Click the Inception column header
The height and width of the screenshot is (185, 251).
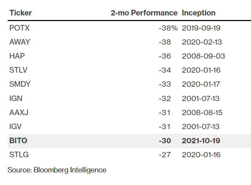coord(198,13)
